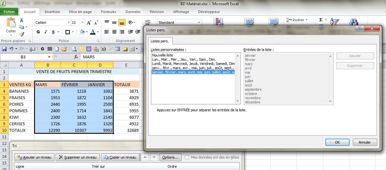
Task: Click the Cut scissors icon
Action: click(22, 20)
